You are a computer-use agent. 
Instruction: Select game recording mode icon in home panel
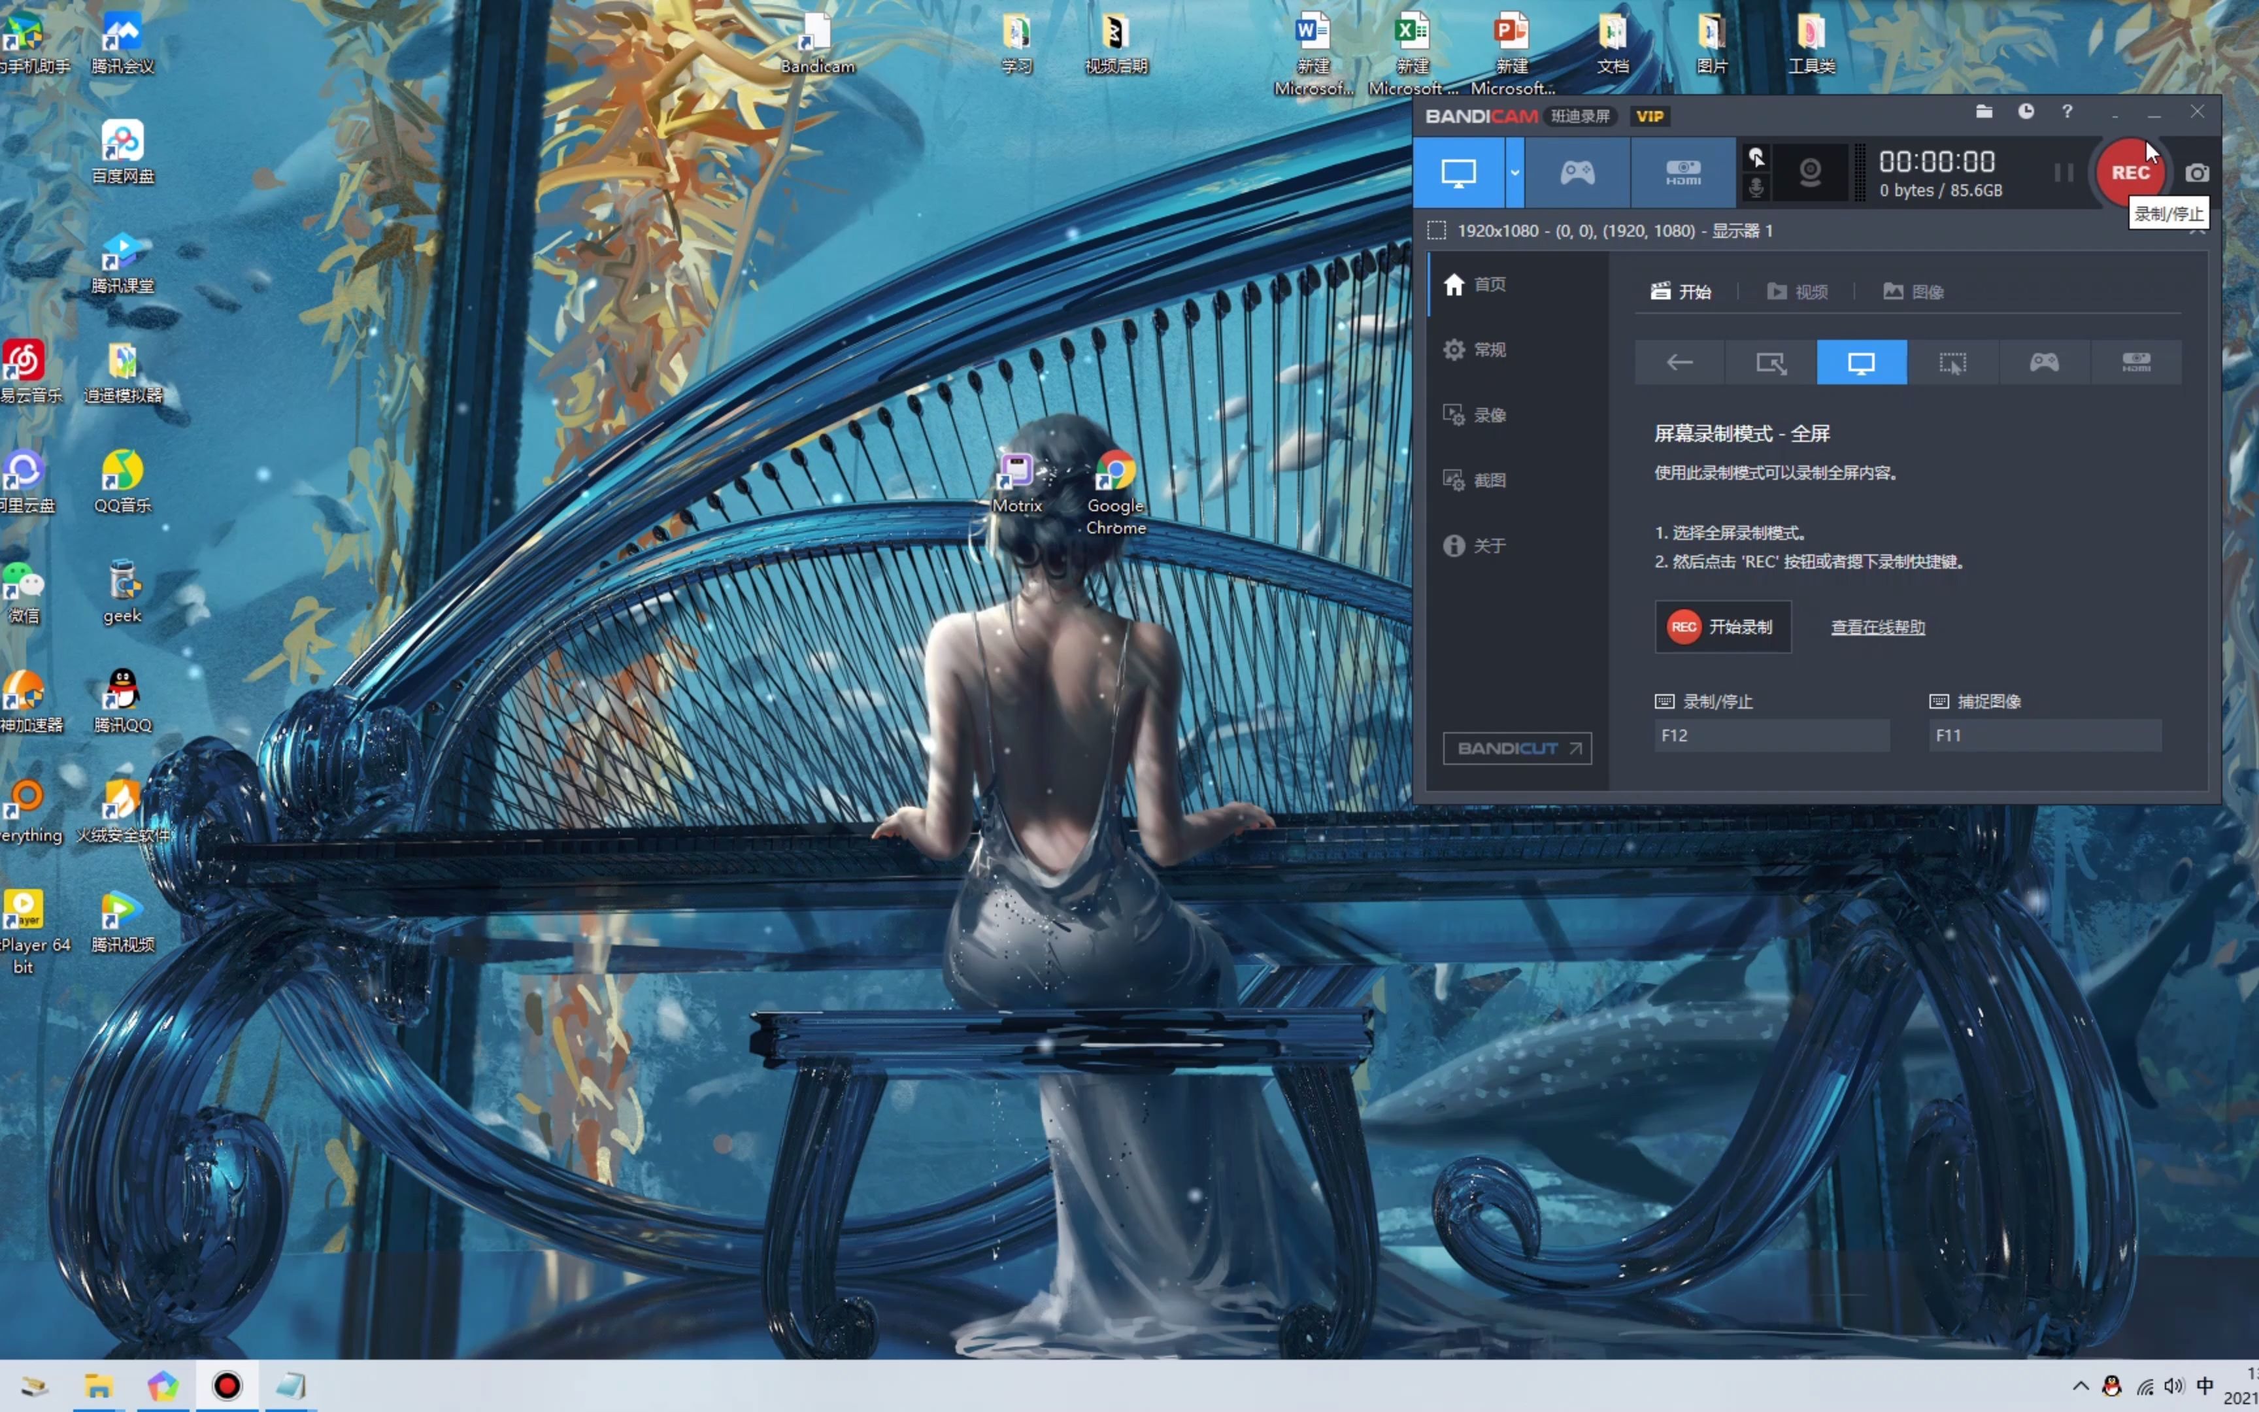point(2045,362)
